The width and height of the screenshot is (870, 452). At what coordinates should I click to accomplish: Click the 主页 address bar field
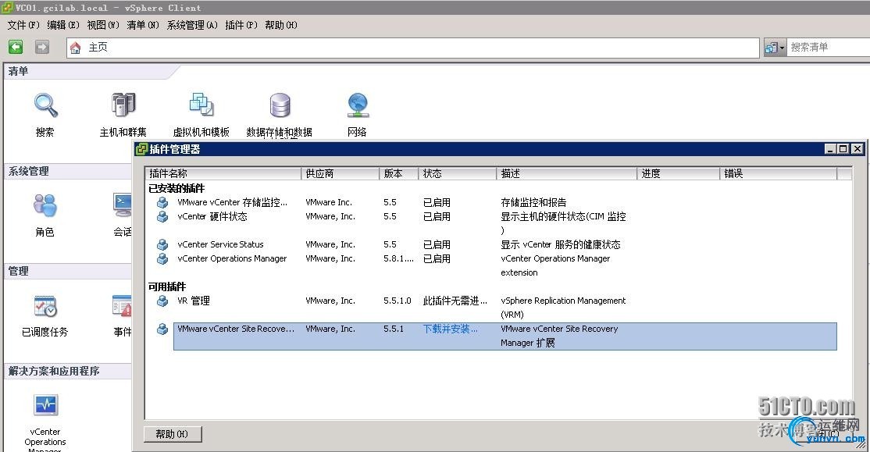(413, 48)
